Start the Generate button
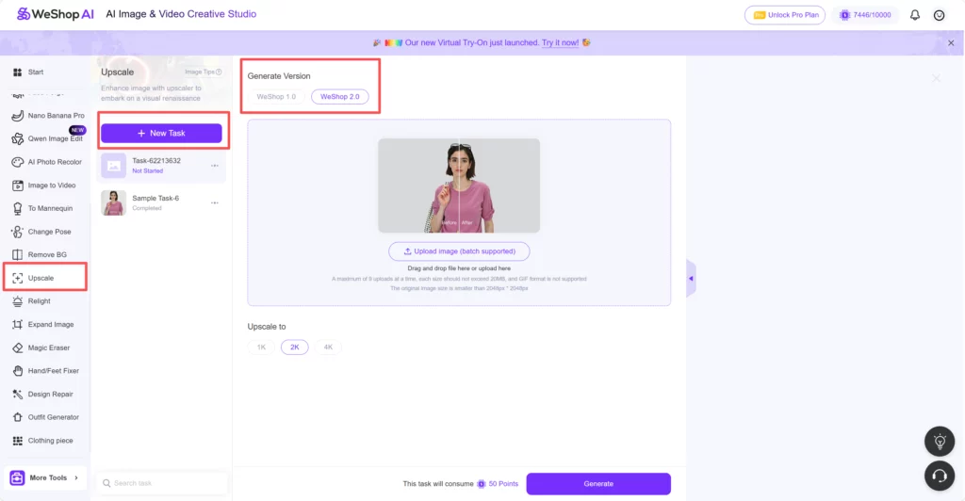The width and height of the screenshot is (965, 501). coord(598,484)
